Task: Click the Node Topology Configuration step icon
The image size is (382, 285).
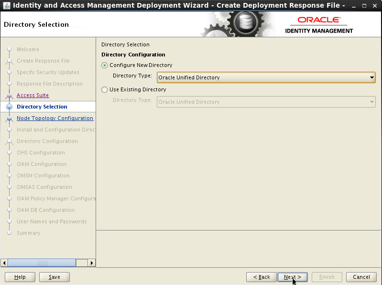Action: point(9,119)
